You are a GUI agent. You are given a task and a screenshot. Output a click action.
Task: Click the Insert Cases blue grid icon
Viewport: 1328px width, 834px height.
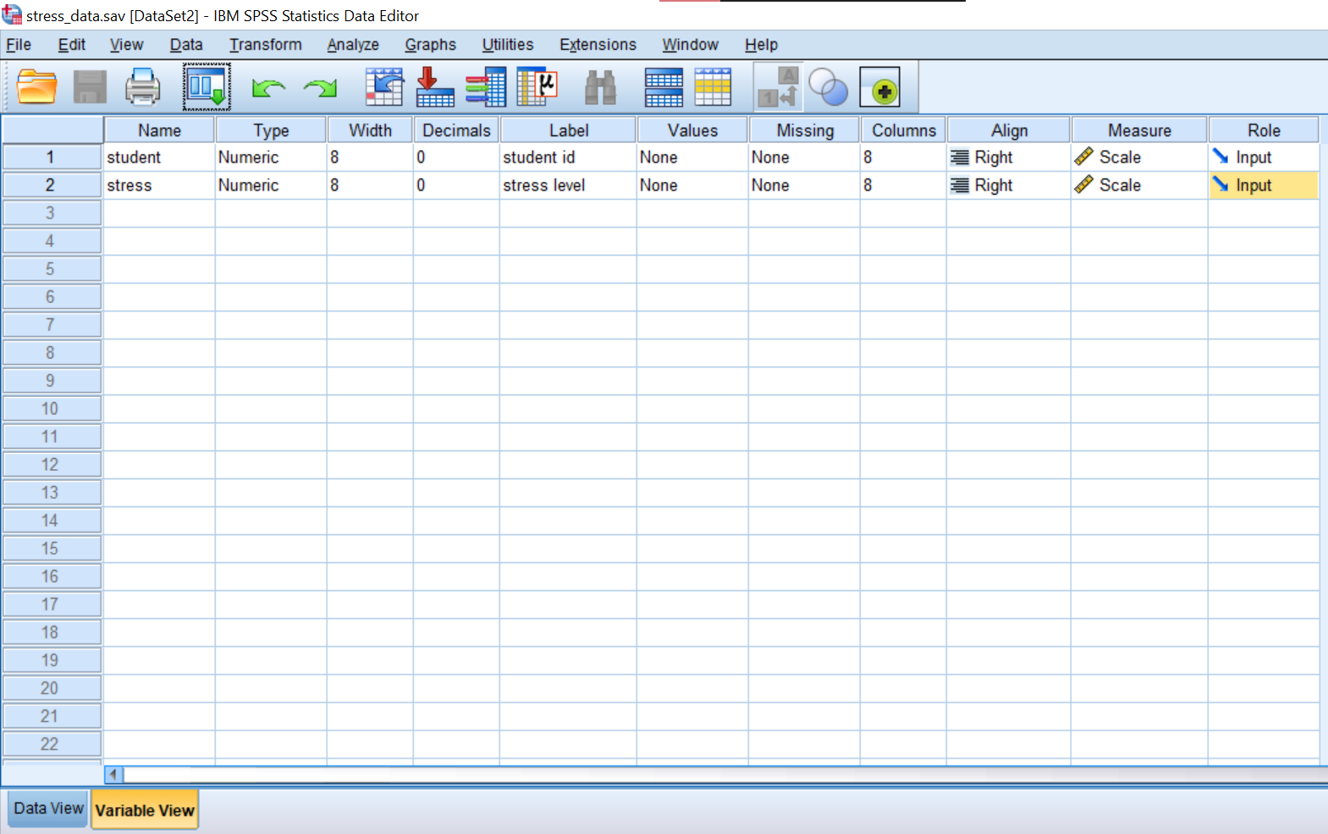[x=664, y=87]
